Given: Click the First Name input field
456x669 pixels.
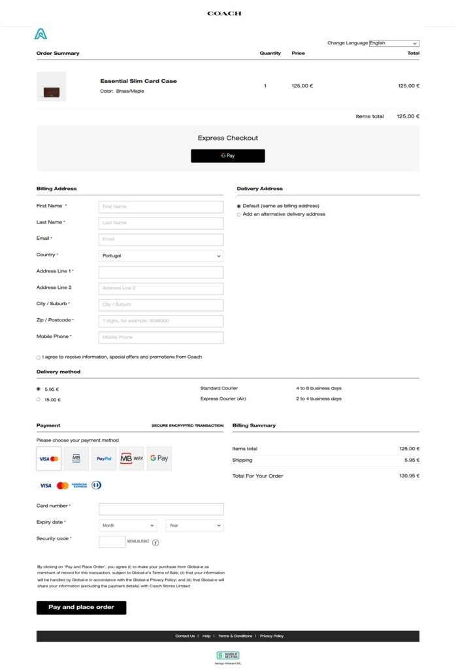Looking at the screenshot, I should pos(161,206).
